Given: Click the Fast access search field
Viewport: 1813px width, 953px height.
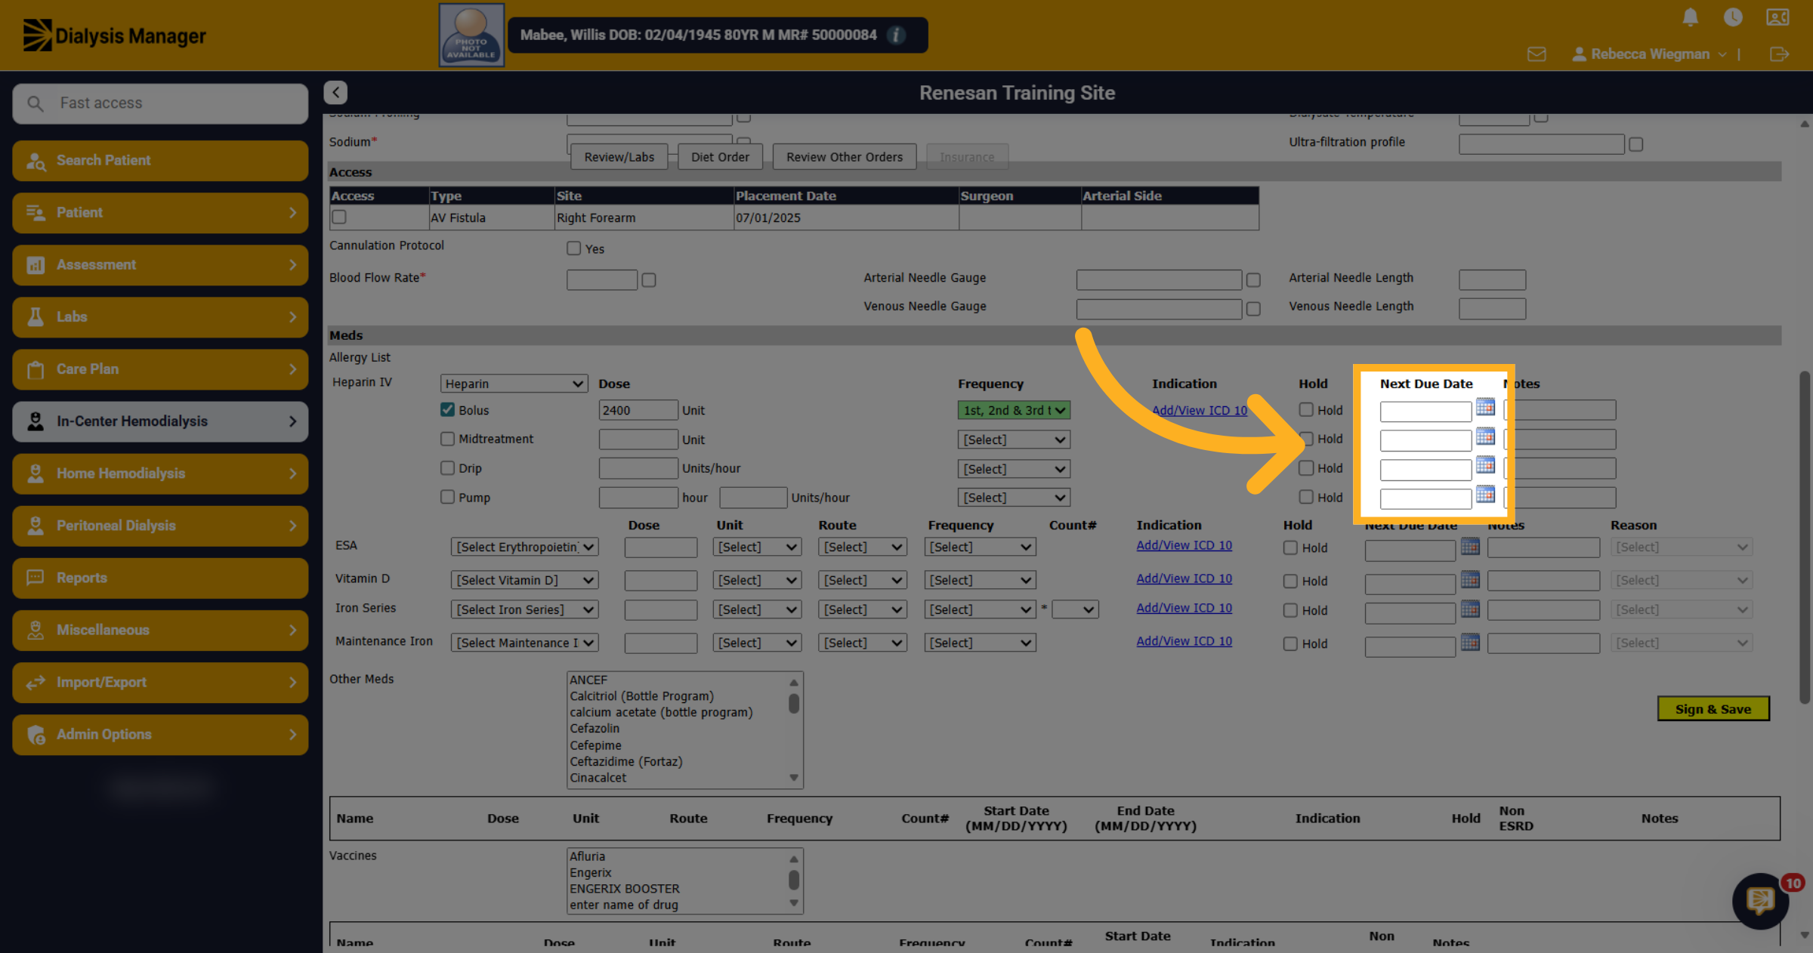Looking at the screenshot, I should pyautogui.click(x=160, y=103).
